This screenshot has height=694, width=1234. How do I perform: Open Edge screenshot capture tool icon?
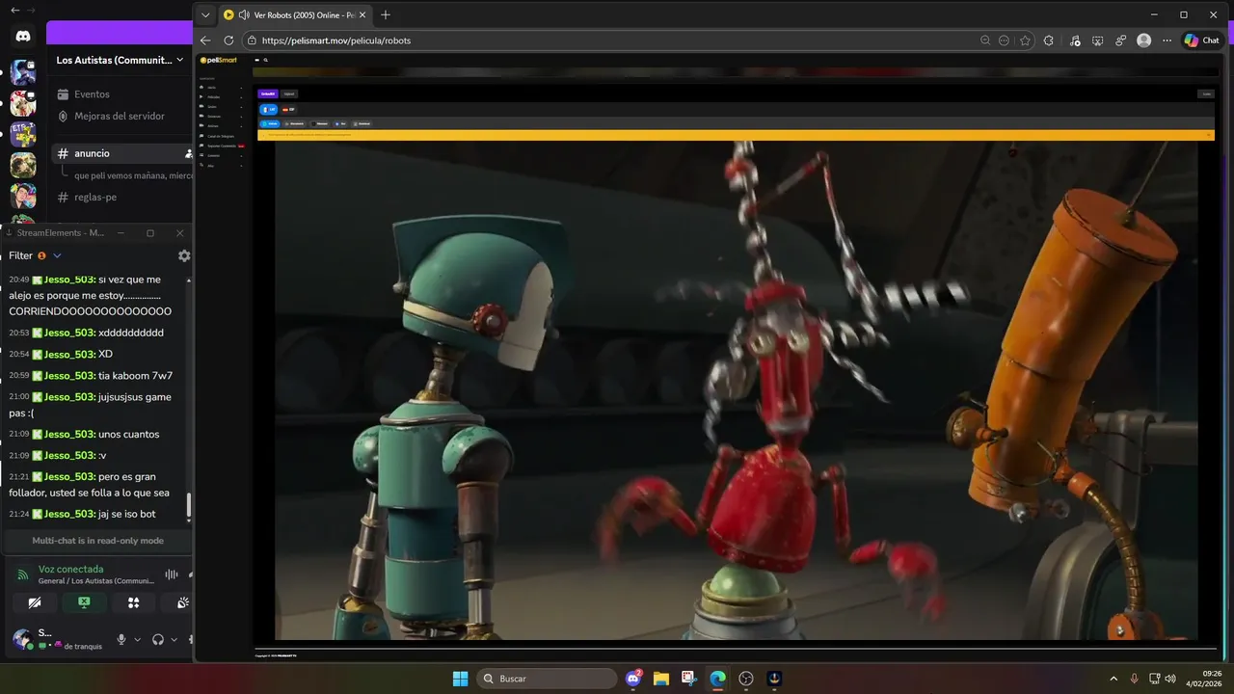1098,40
